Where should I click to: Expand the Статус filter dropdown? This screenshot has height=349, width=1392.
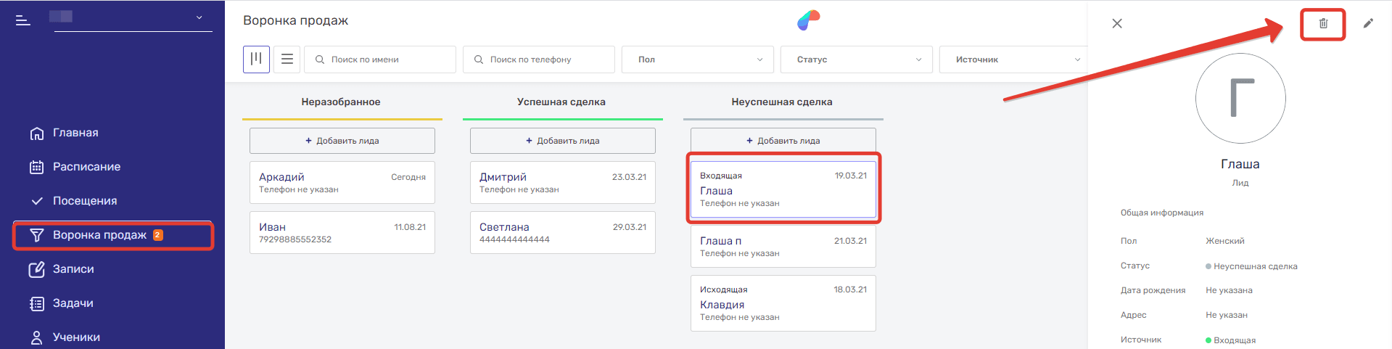click(856, 59)
